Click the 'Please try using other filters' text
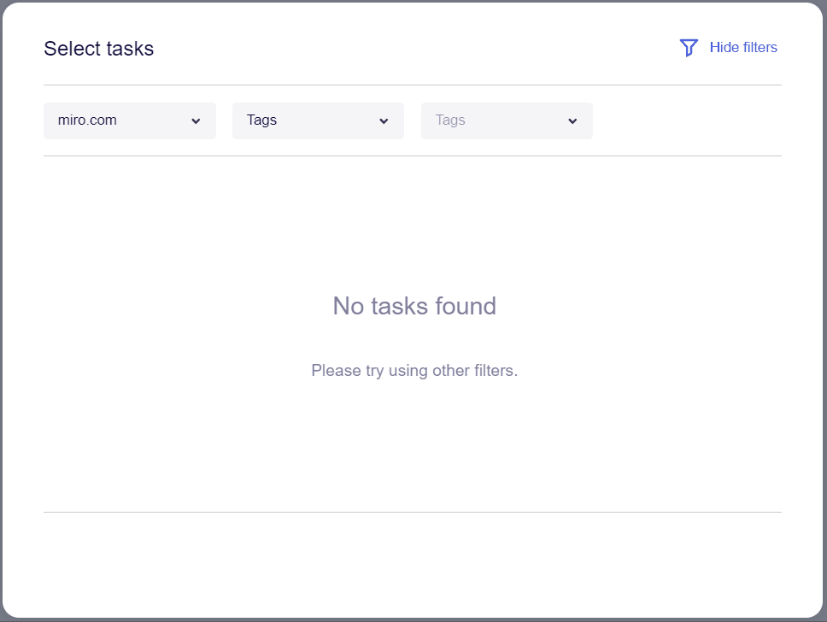Screen dimensions: 827x622 point(414,371)
